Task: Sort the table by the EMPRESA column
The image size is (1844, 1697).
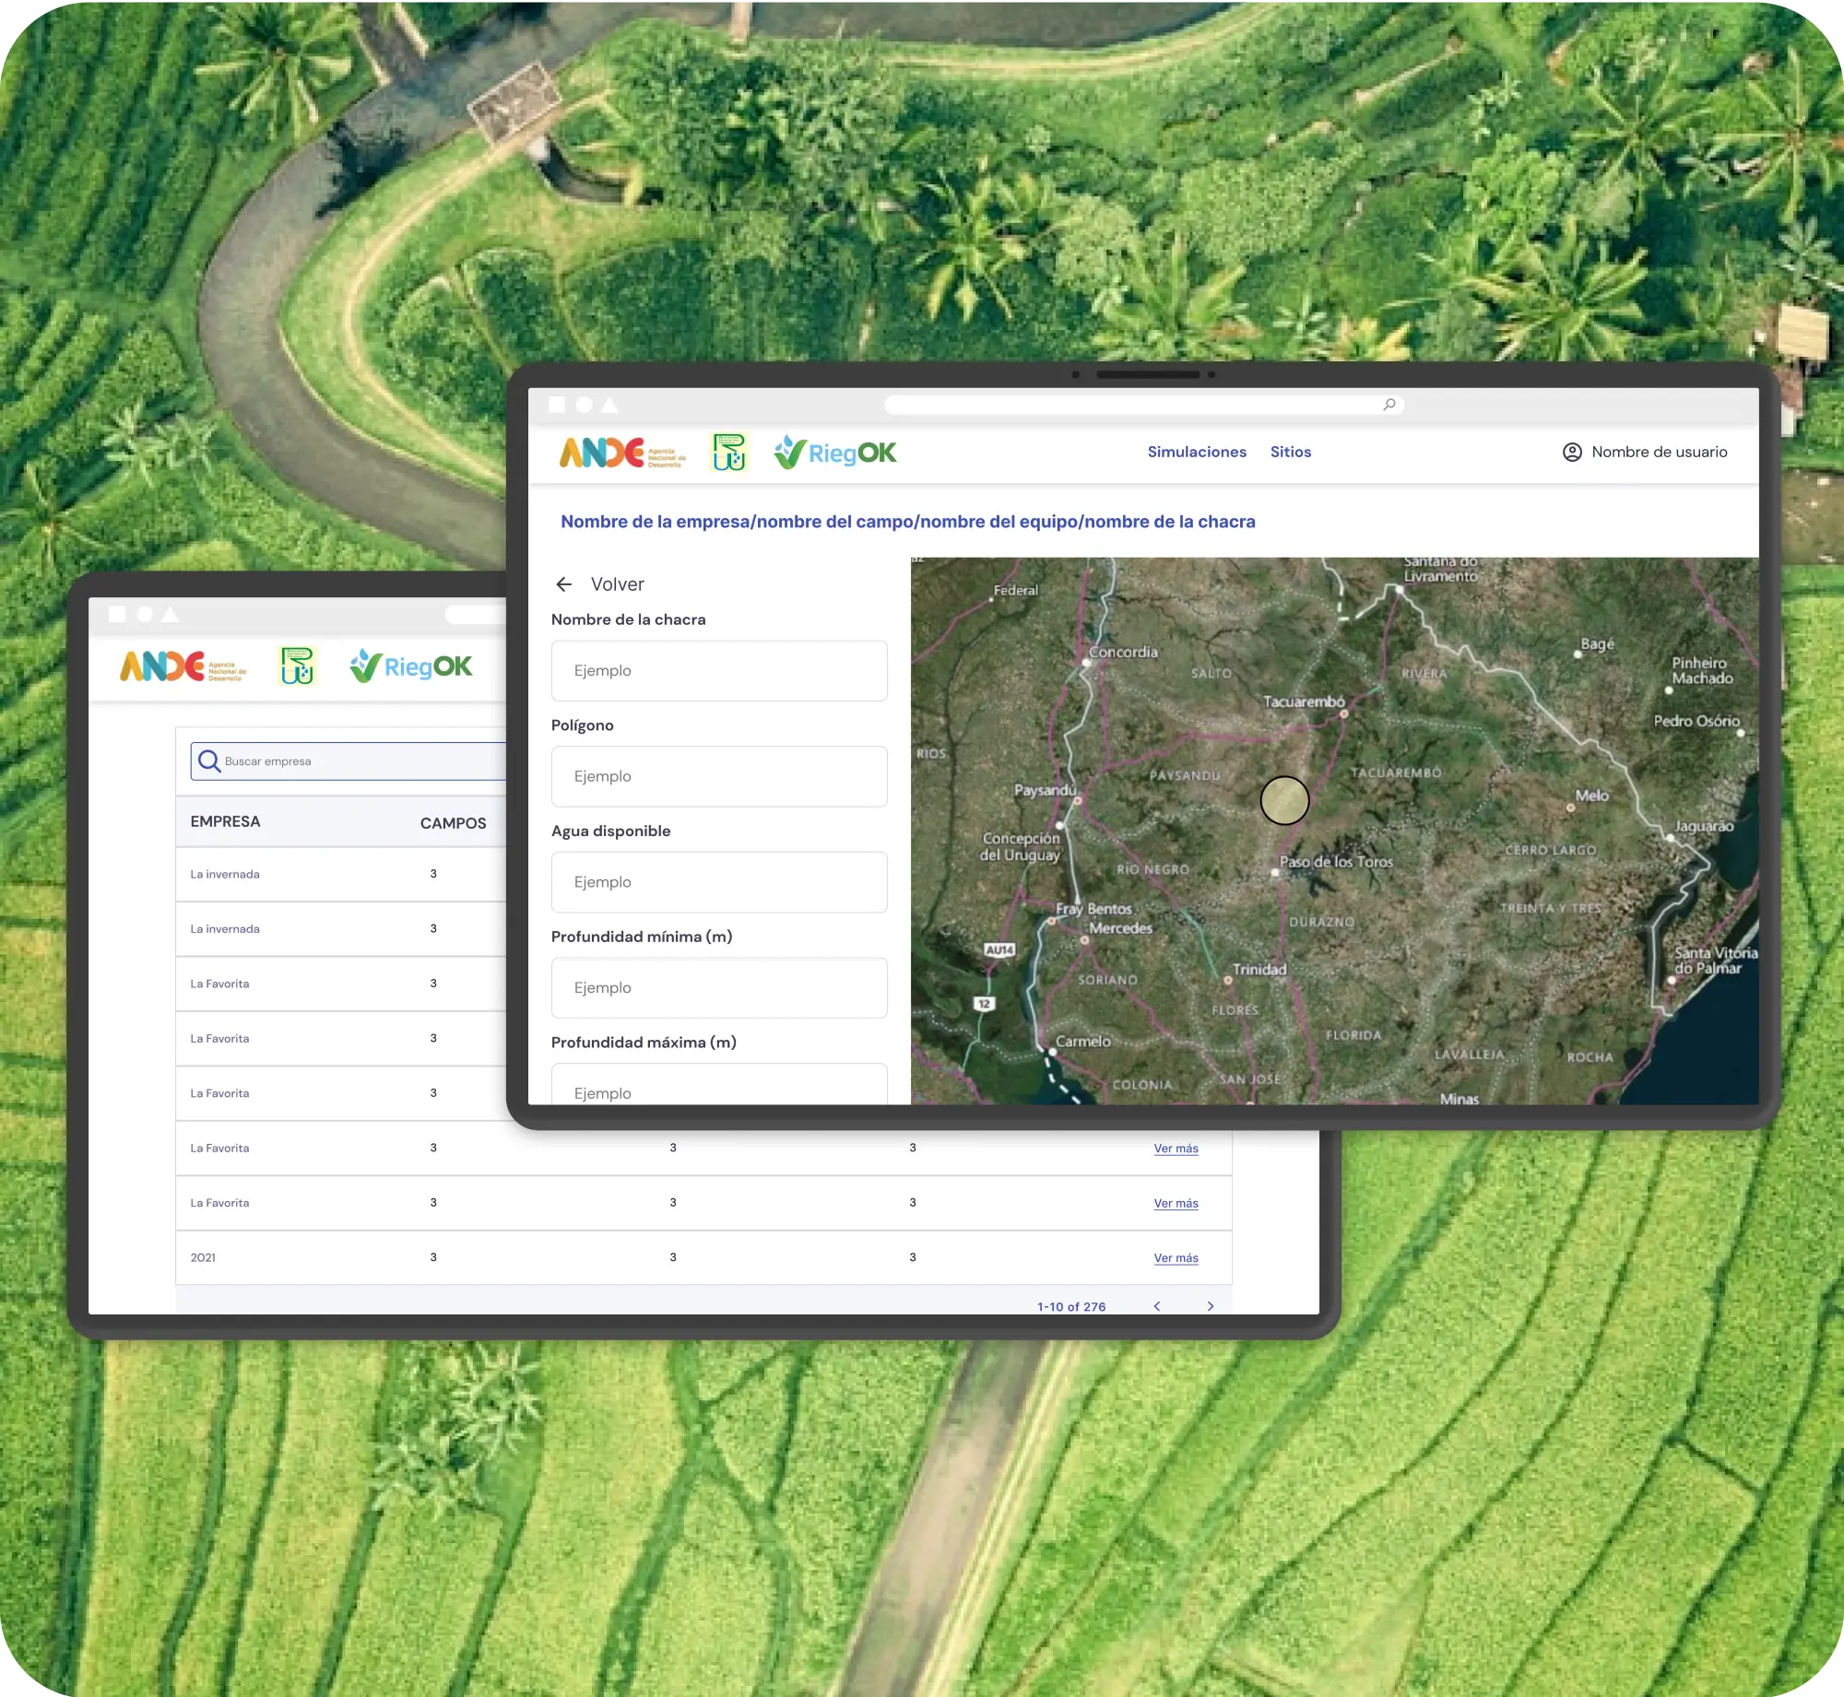Action: [x=225, y=821]
